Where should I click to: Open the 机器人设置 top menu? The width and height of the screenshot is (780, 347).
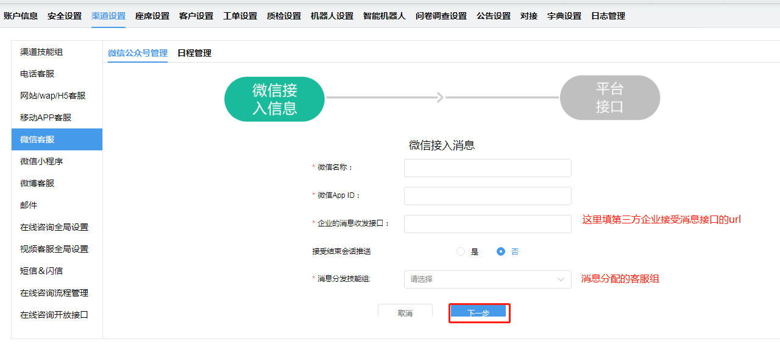tap(332, 16)
